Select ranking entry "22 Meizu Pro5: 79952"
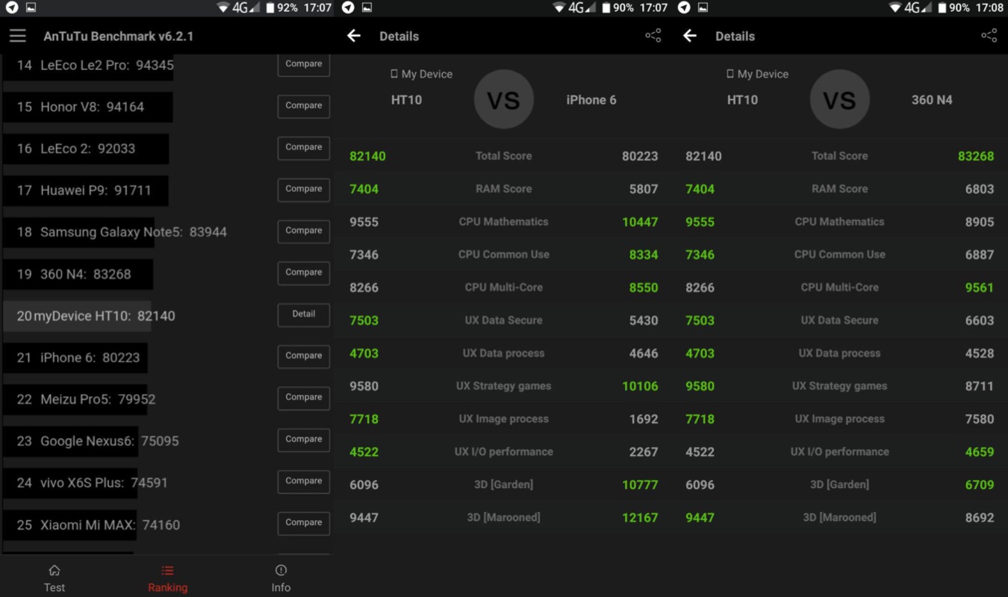Screen dimensions: 1008x597 tap(86, 399)
